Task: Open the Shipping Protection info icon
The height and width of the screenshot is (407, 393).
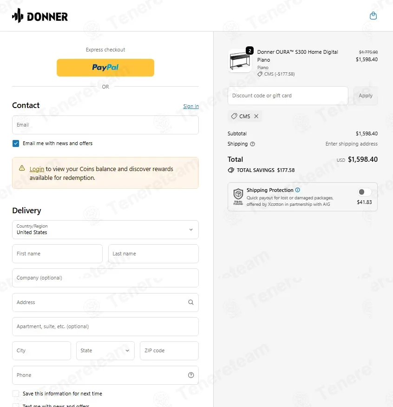Action: coord(298,190)
